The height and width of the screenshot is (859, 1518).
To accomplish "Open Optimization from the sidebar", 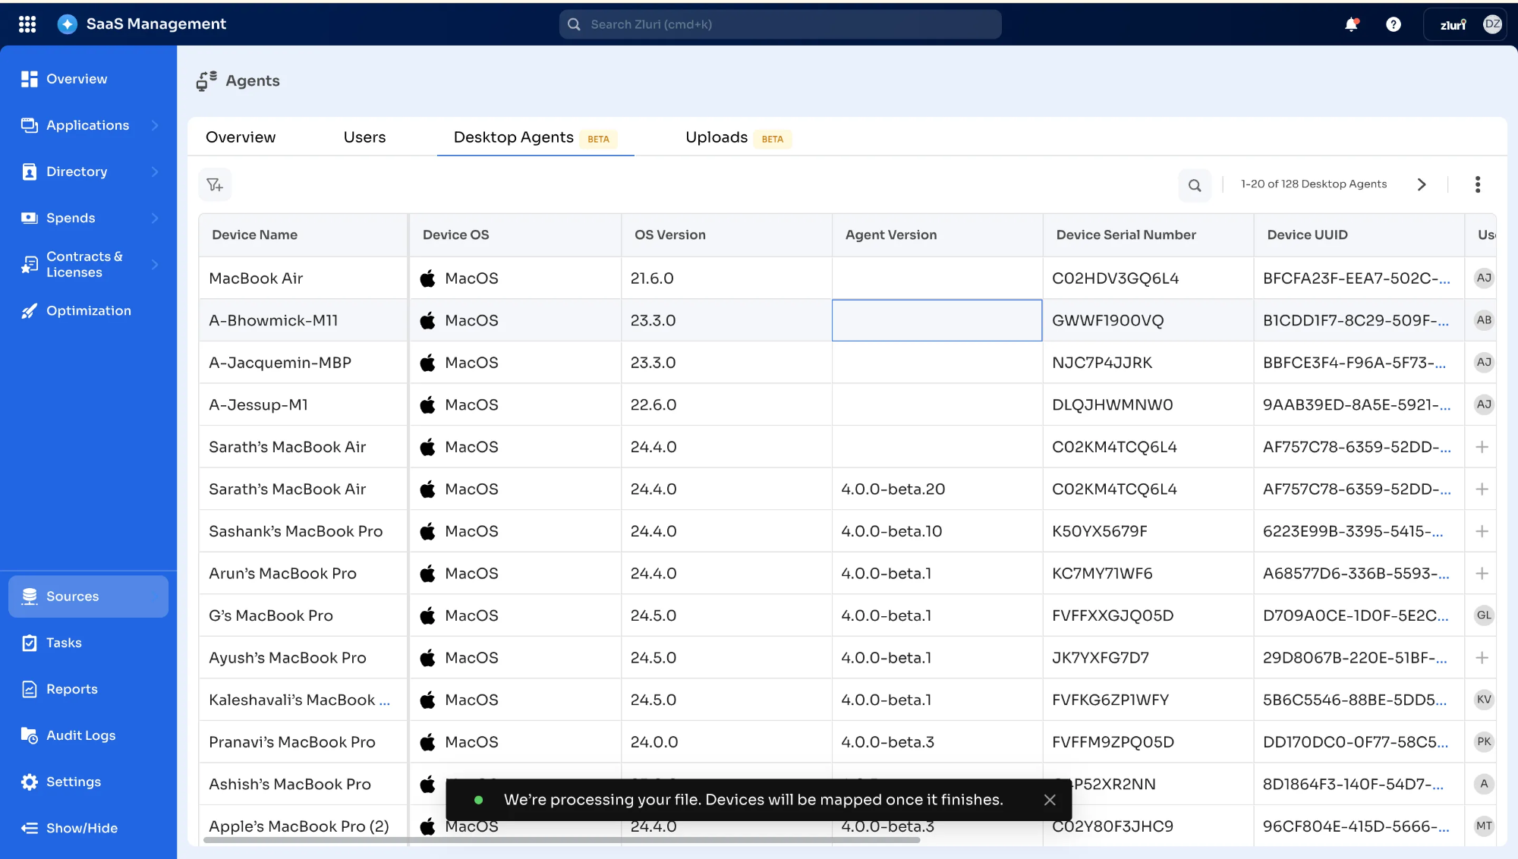I will point(88,310).
